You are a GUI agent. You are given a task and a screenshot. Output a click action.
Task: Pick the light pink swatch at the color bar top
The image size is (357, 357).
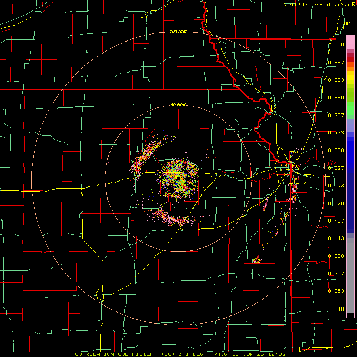(350, 42)
